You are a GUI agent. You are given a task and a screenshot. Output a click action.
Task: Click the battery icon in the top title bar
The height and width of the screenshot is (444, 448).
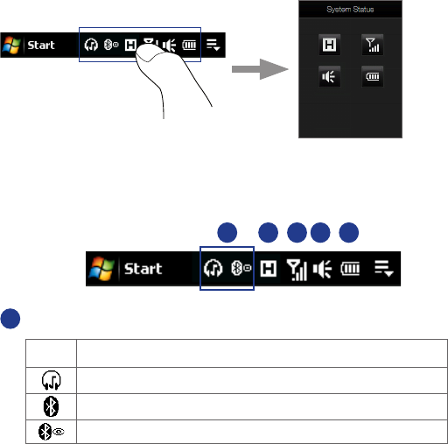(189, 46)
